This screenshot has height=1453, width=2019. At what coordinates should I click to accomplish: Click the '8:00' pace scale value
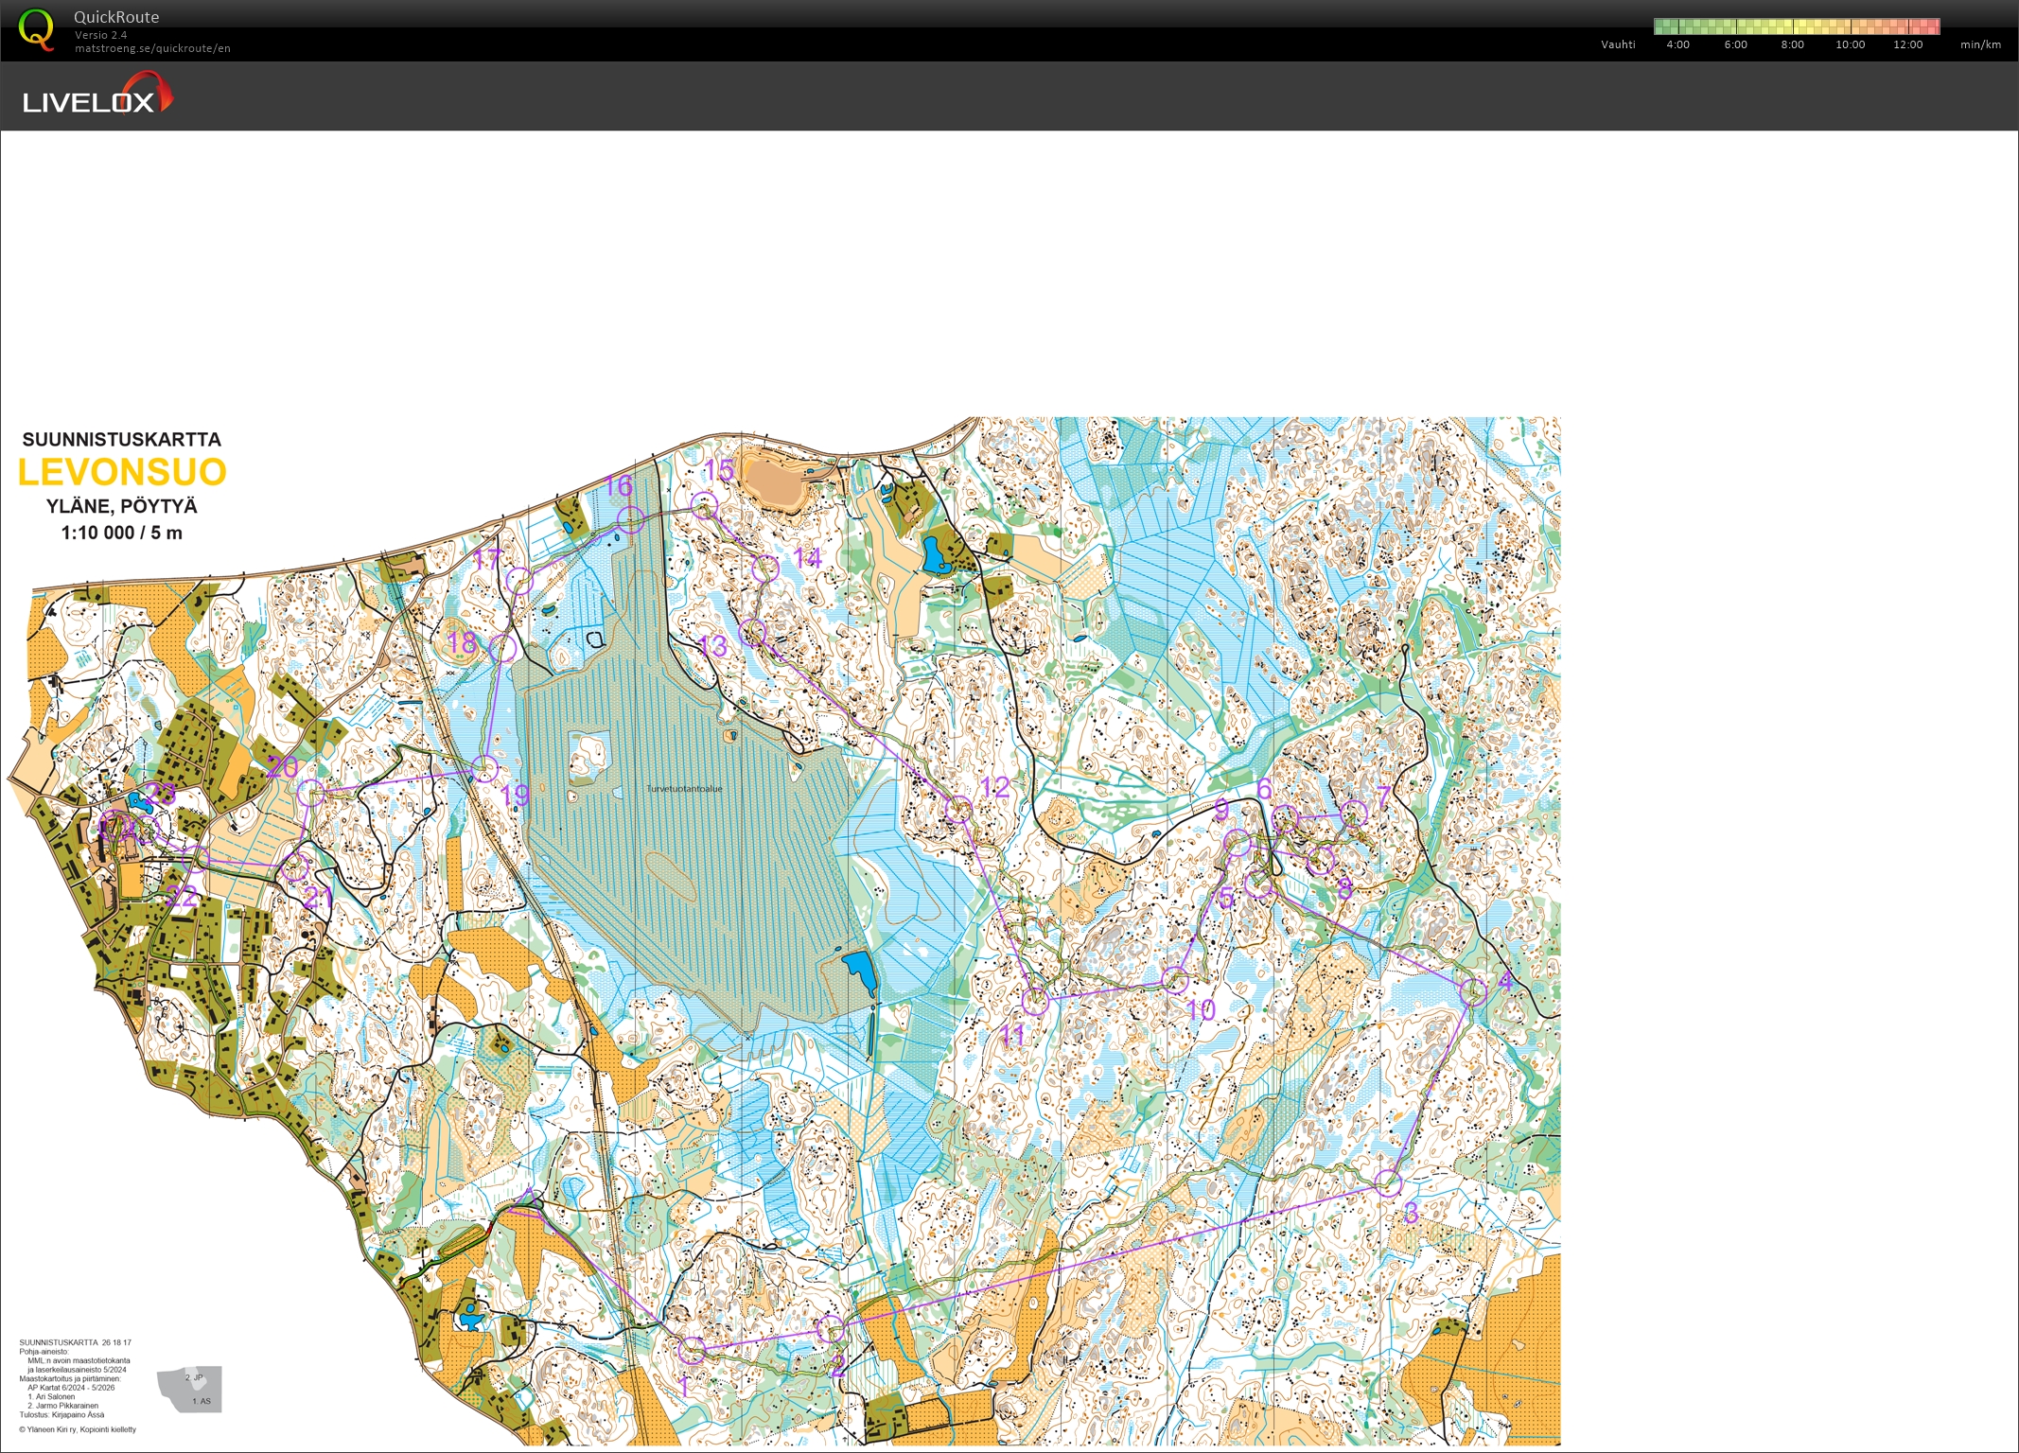click(1792, 44)
